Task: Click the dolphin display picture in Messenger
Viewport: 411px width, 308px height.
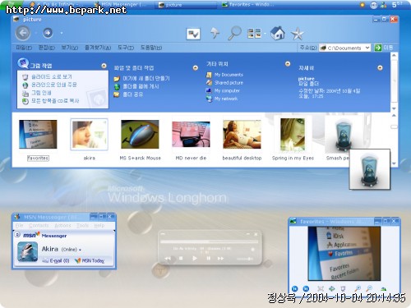Action: [x=27, y=251]
